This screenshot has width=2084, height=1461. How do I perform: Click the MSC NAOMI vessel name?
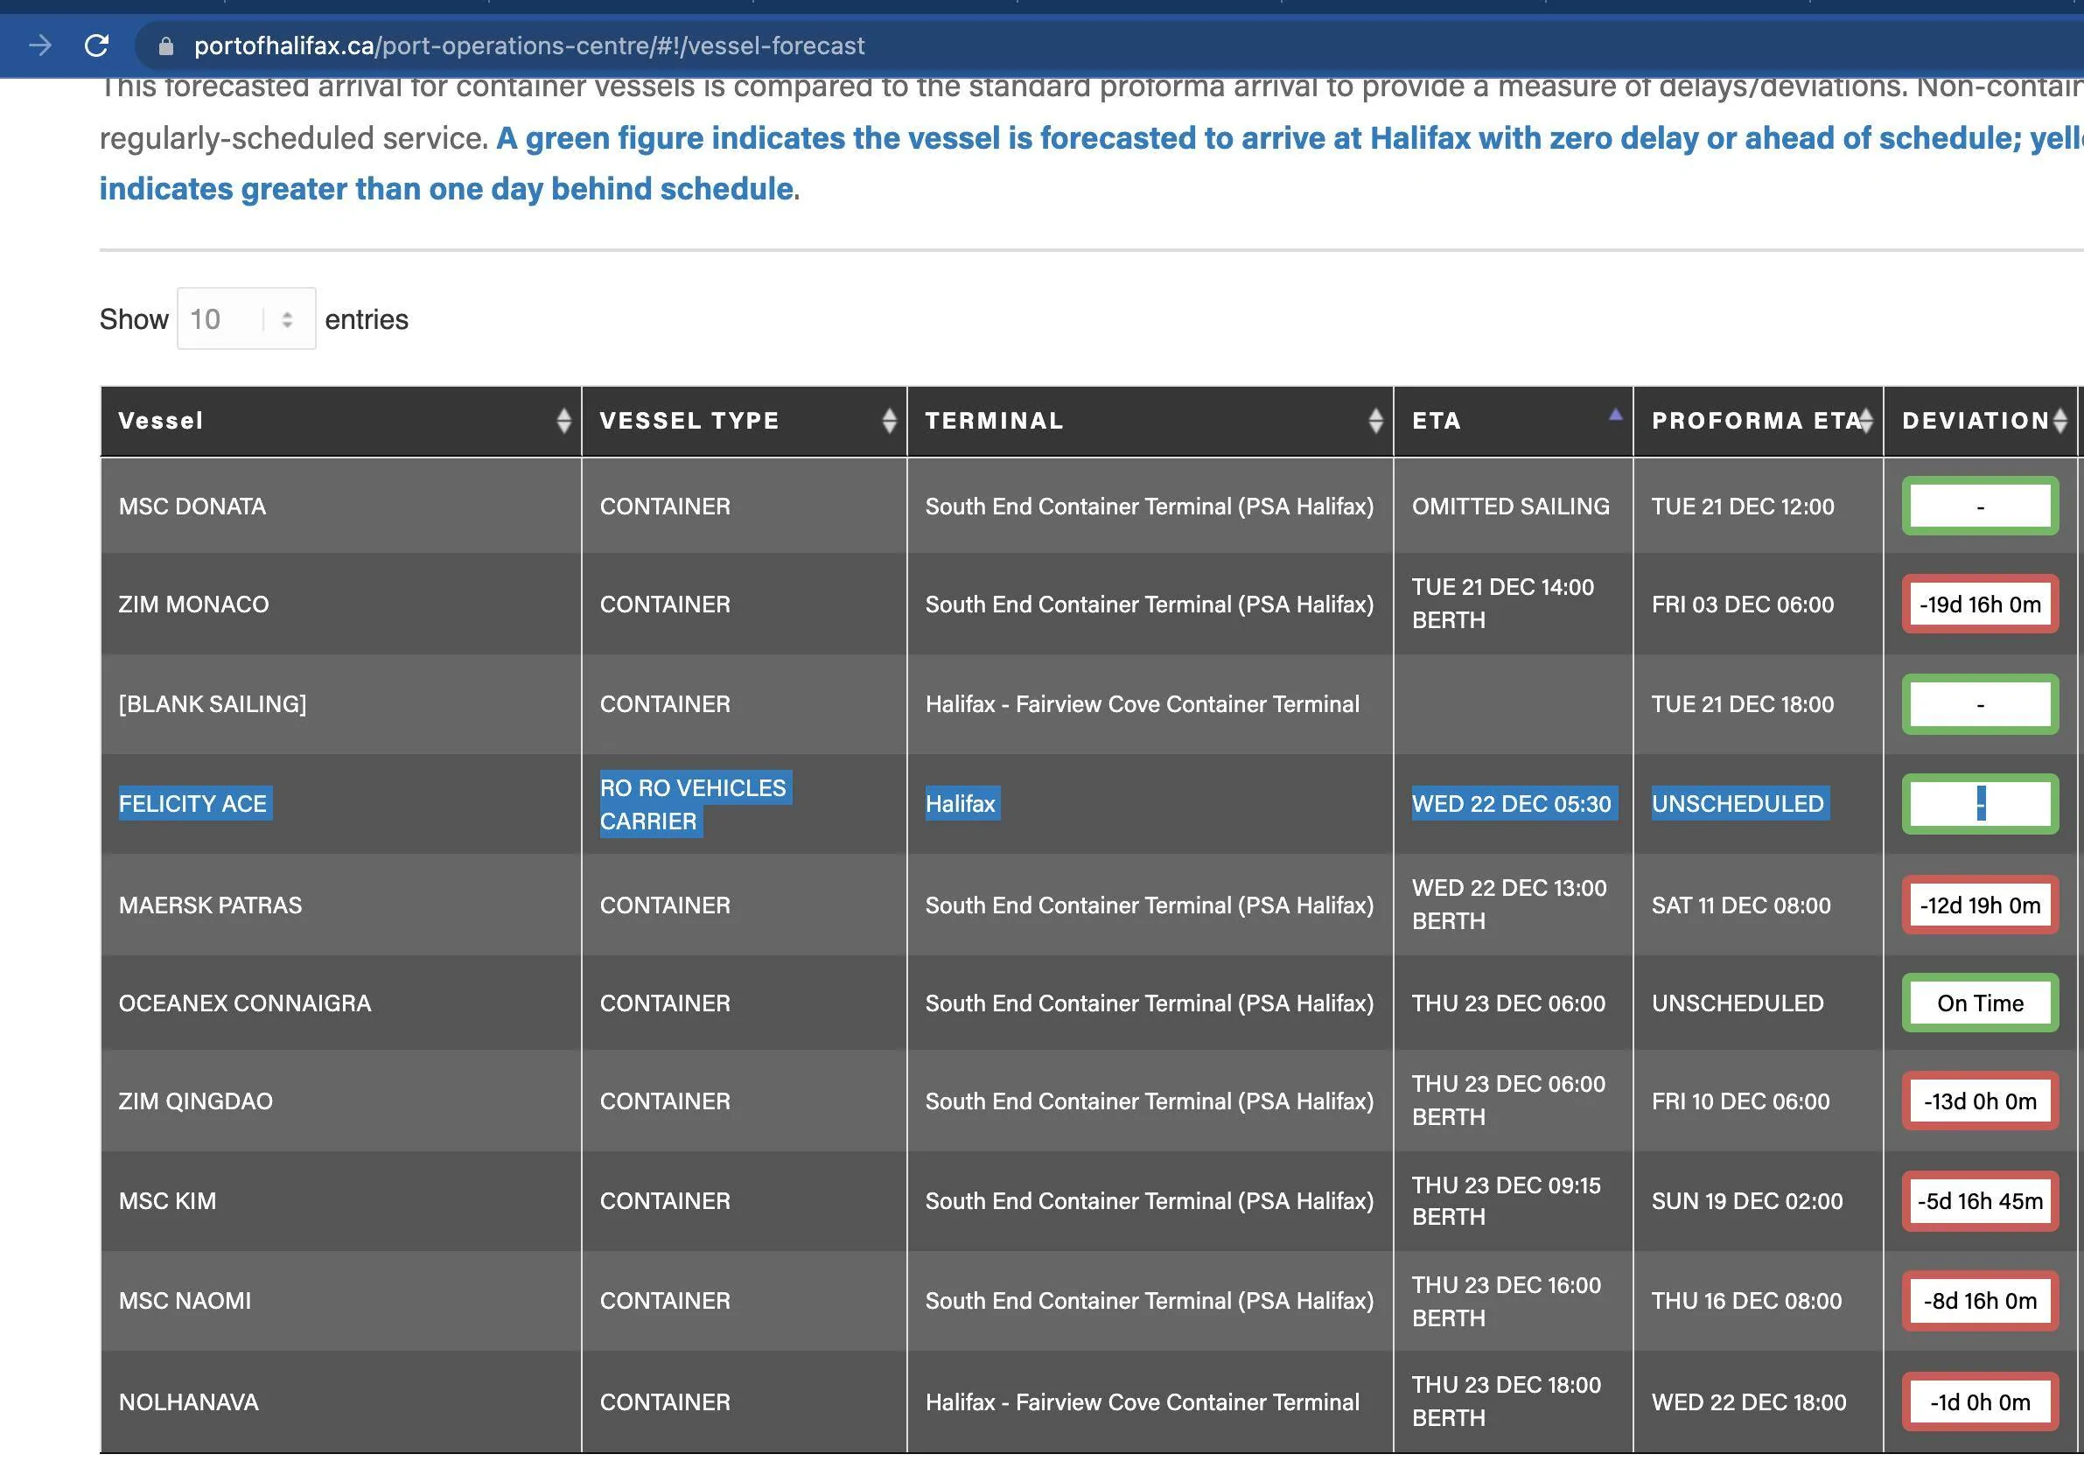[x=185, y=1301]
